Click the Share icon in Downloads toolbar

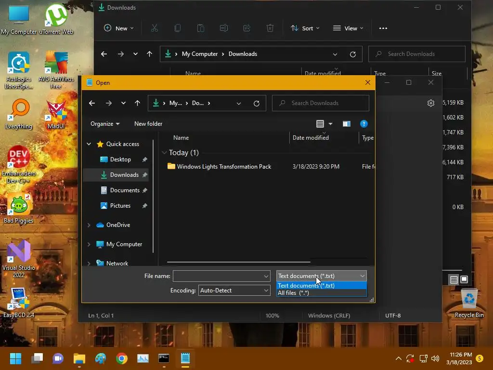point(247,28)
